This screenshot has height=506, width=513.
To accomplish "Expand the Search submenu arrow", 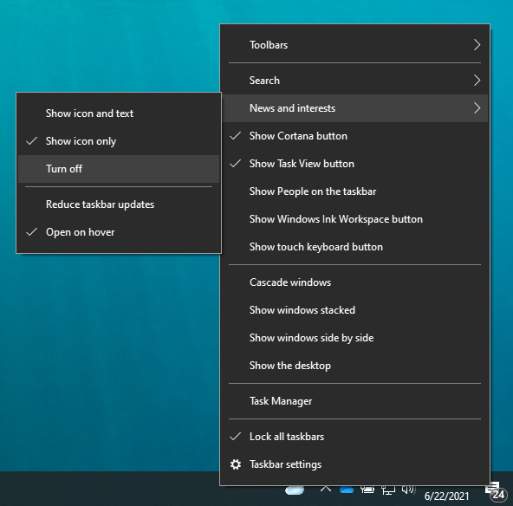I will 477,80.
